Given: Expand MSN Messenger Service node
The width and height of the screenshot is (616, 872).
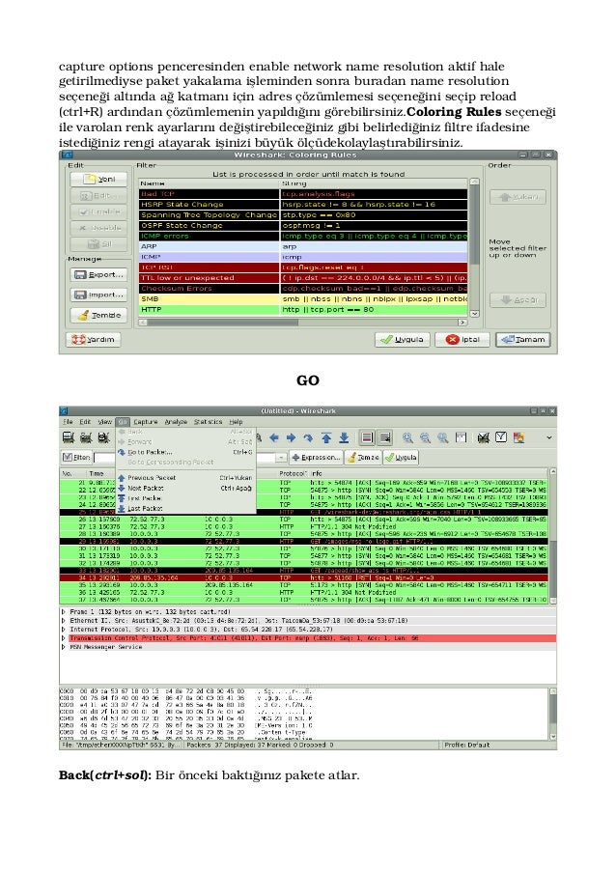Looking at the screenshot, I should click(64, 647).
